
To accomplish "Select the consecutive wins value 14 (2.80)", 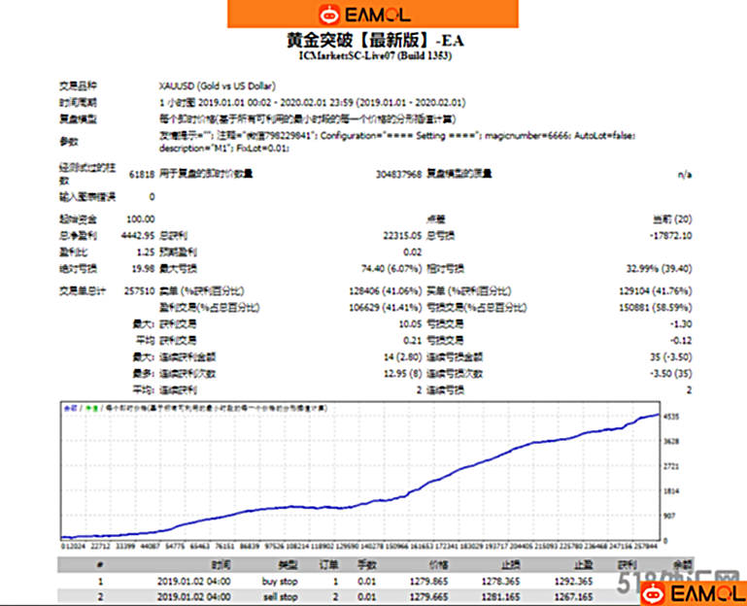I will 402,356.
